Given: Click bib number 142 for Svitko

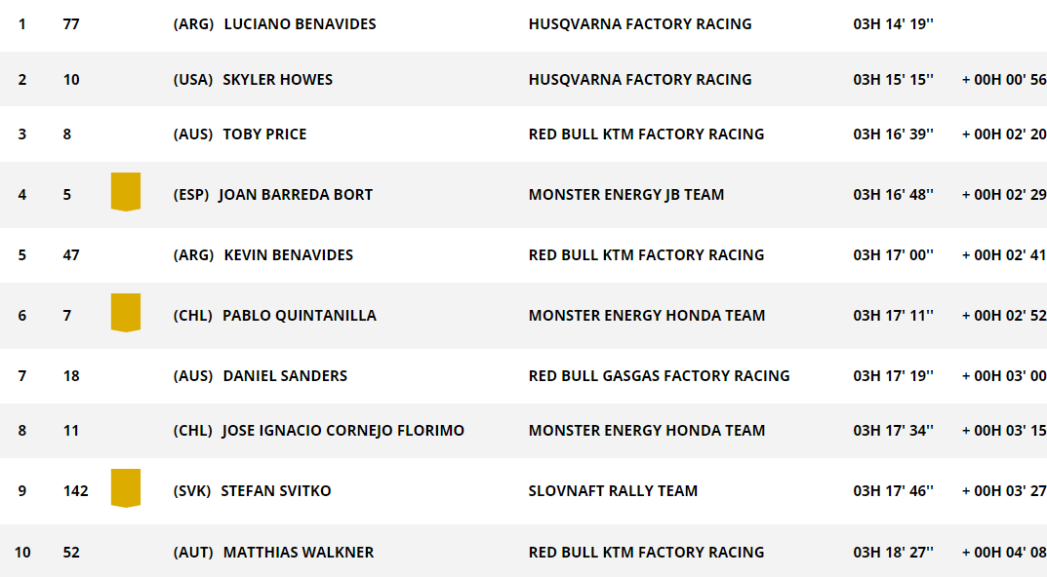Looking at the screenshot, I should click(75, 491).
